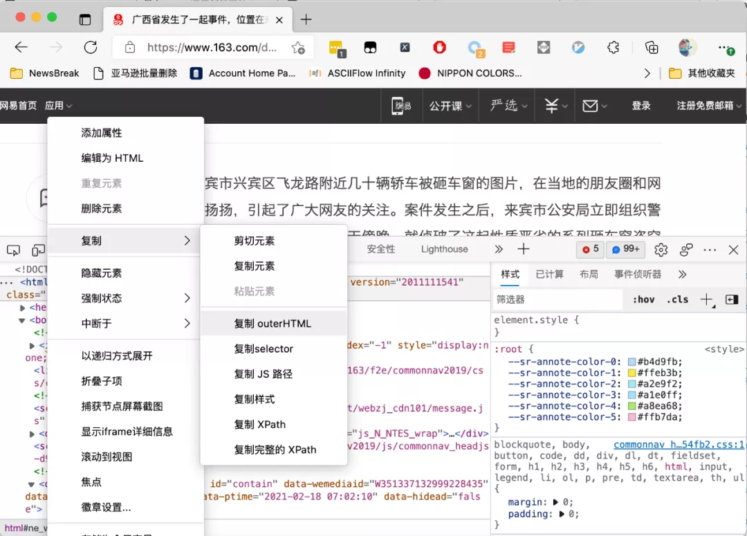The width and height of the screenshot is (747, 536).
Task: Open the Collections icon
Action: [652, 47]
